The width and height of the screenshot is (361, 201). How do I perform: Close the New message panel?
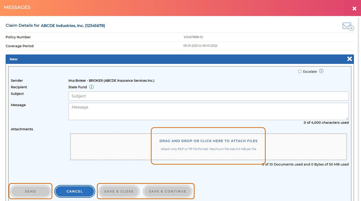pyautogui.click(x=349, y=59)
